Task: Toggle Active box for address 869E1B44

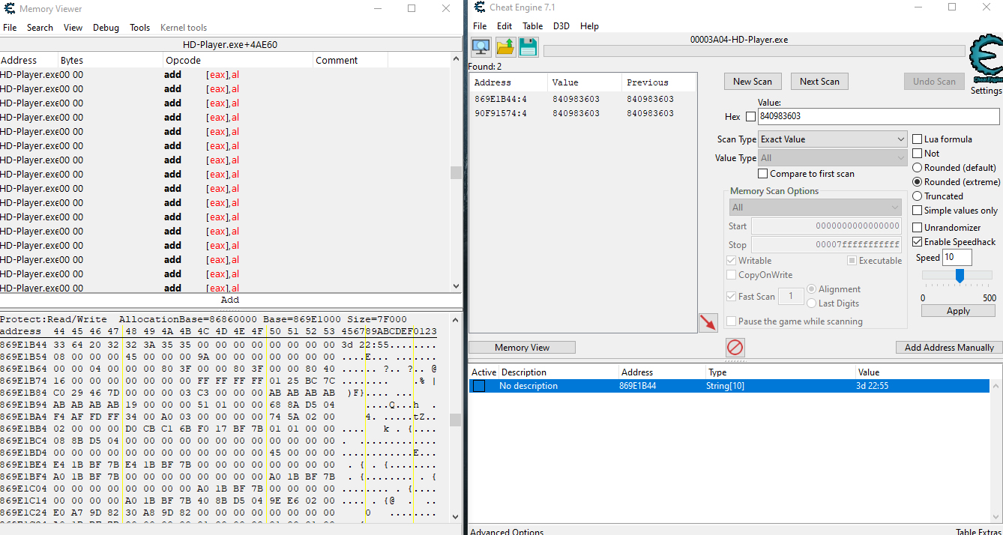Action: [478, 386]
